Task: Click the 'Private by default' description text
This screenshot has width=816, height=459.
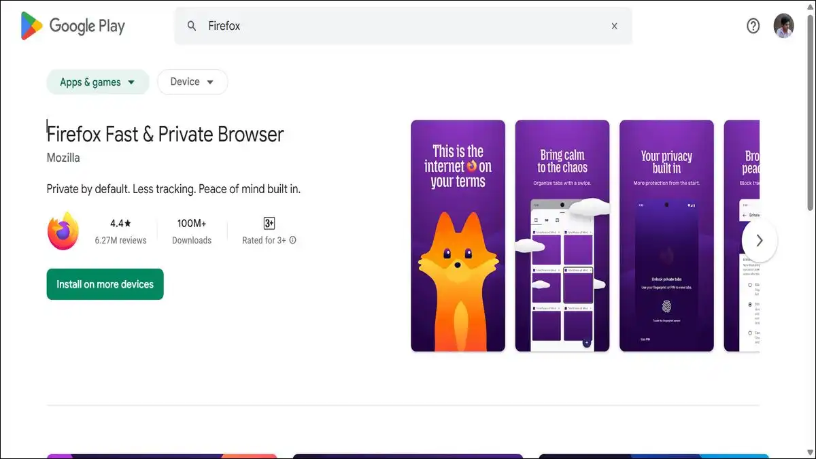Action: click(x=173, y=189)
